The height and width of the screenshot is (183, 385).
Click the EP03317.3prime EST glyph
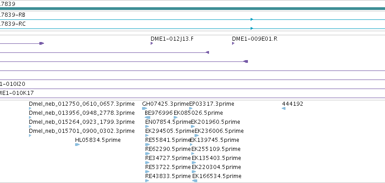191,108
